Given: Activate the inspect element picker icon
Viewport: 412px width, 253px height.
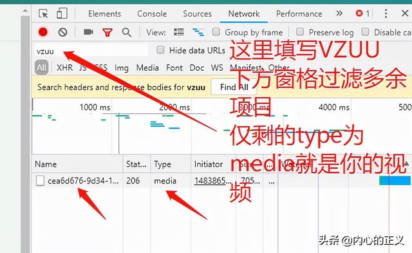Looking at the screenshot, I should pyautogui.click(x=43, y=14).
